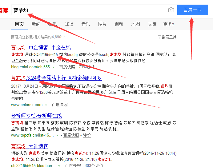Screen dimensions: 213x167
Task: Expand the 更多» menu
Action: [169, 24]
